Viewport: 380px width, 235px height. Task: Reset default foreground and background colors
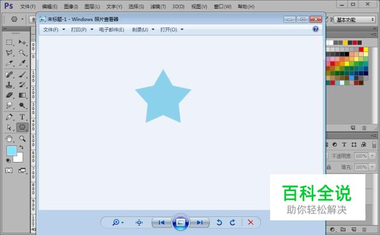8,160
